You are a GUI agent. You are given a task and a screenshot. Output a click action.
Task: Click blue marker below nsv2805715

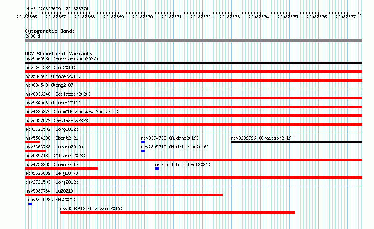click(x=142, y=151)
